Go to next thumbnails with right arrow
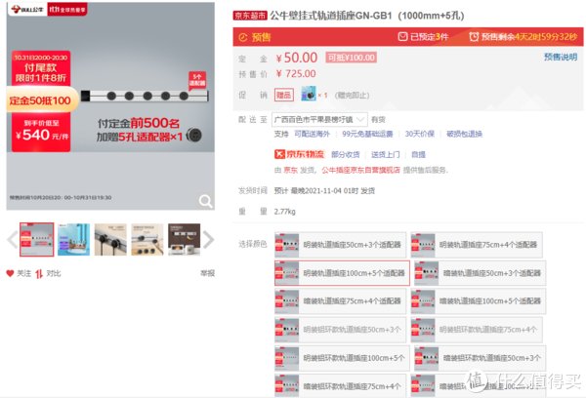586x398 pixels. [x=209, y=240]
